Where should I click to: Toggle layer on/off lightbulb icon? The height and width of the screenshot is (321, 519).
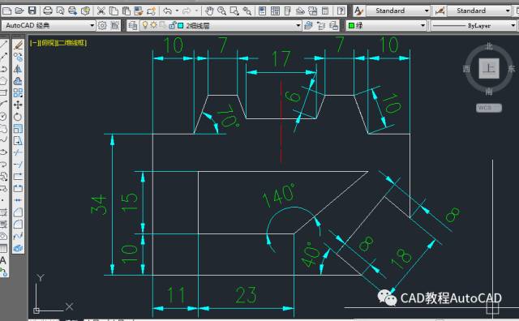(144, 25)
